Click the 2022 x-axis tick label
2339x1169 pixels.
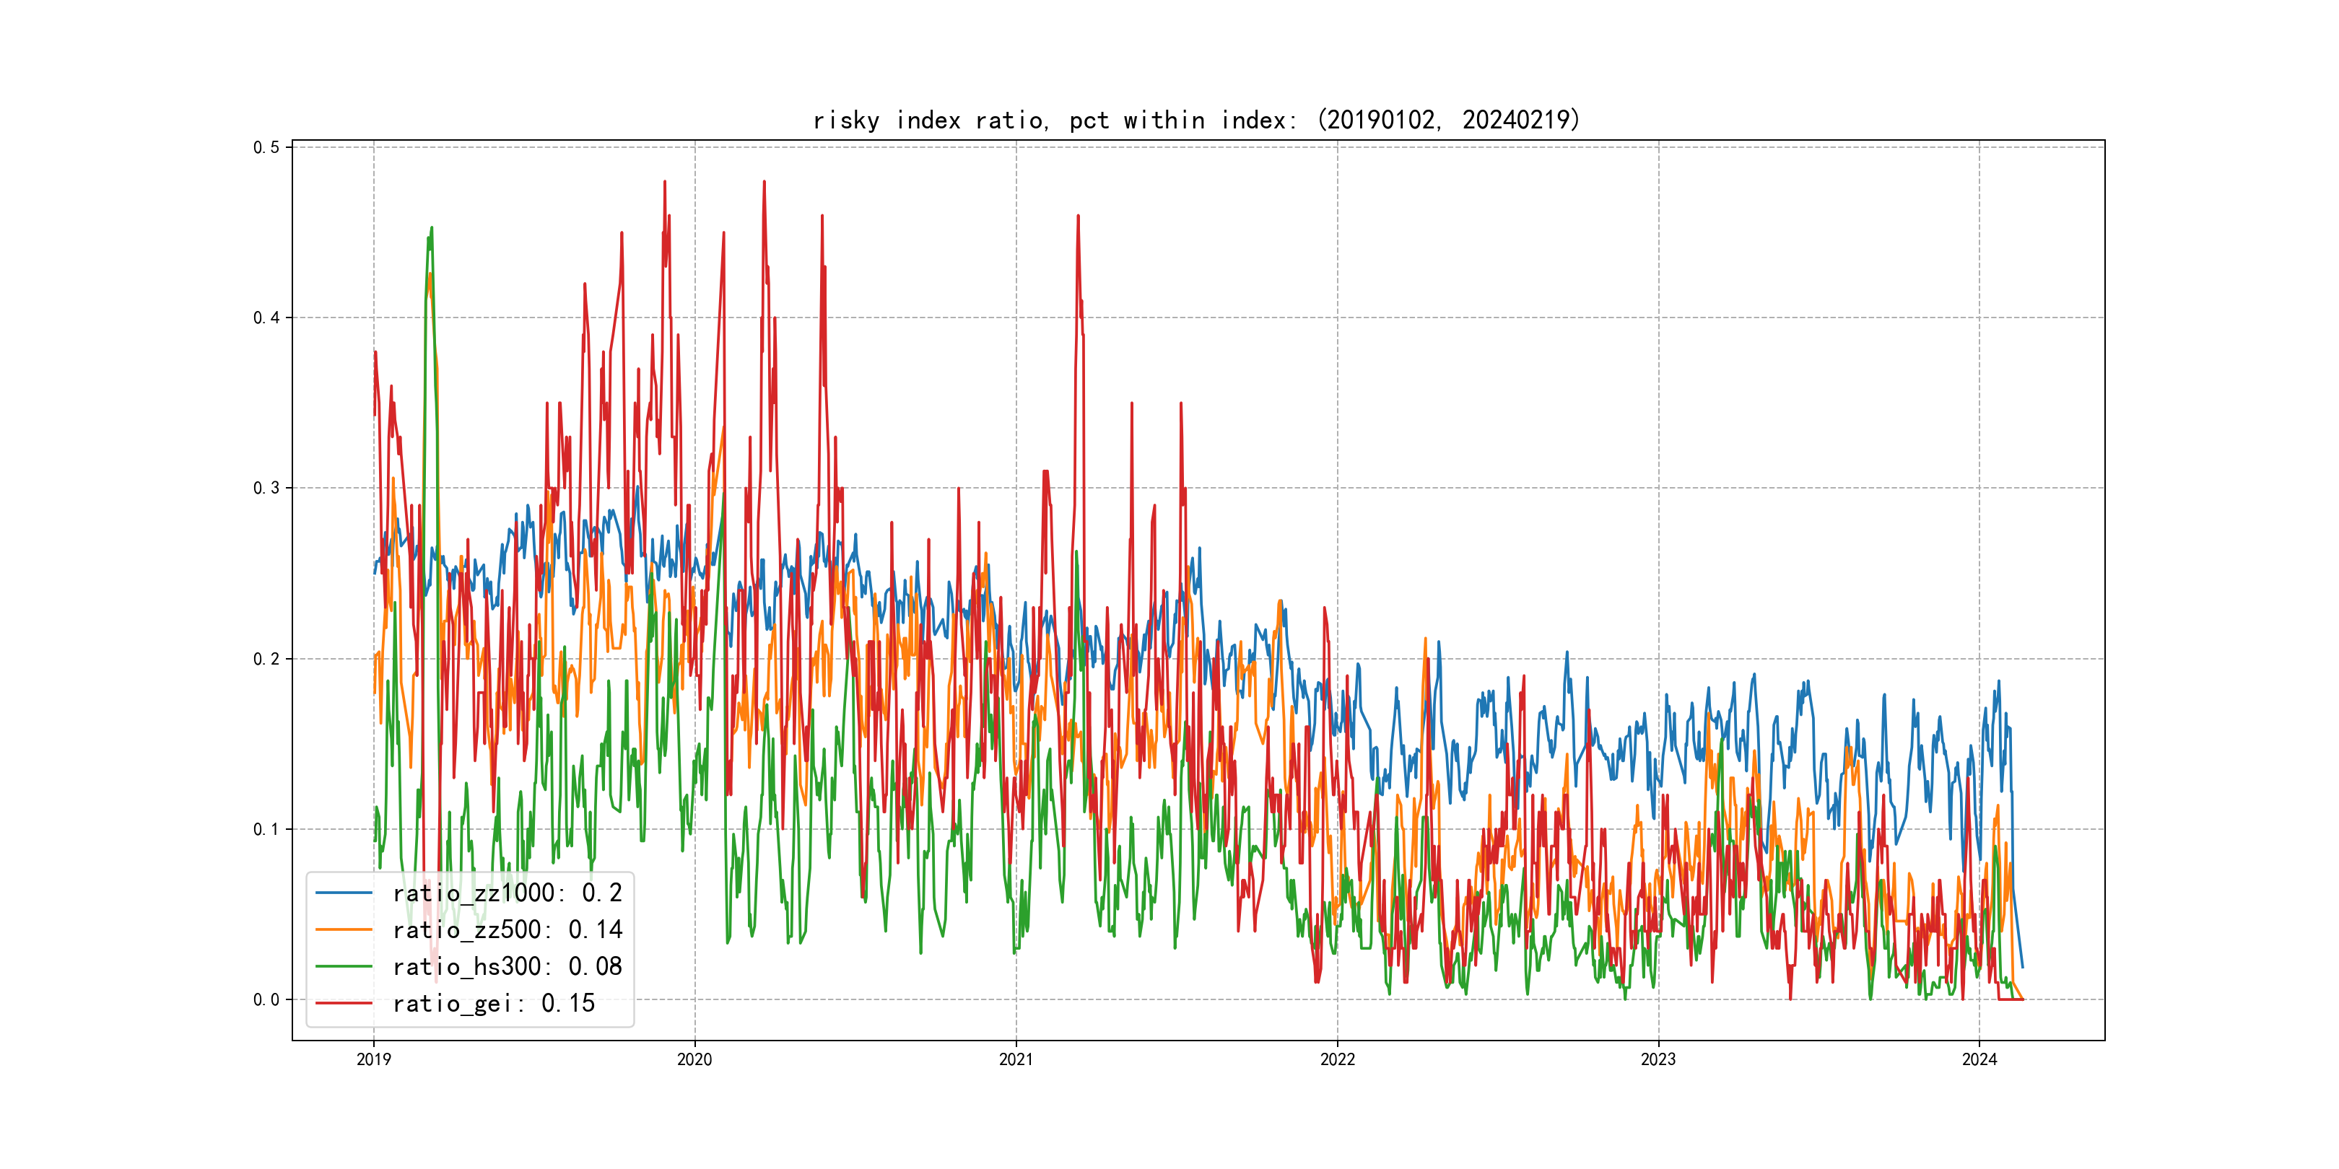[x=1338, y=1059]
